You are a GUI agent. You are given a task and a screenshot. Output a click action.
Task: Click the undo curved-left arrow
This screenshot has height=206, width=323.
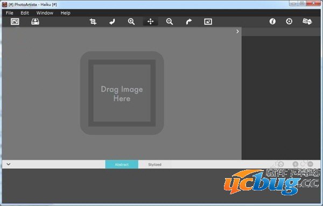click(x=112, y=21)
